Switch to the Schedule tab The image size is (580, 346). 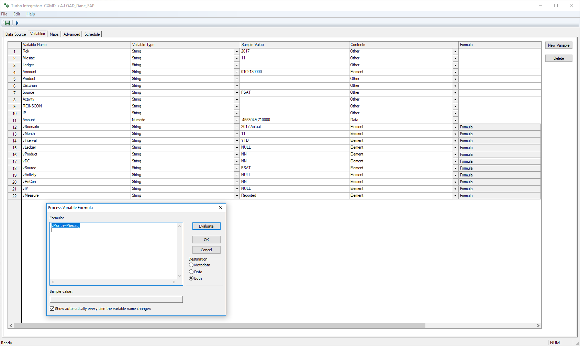pyautogui.click(x=92, y=34)
